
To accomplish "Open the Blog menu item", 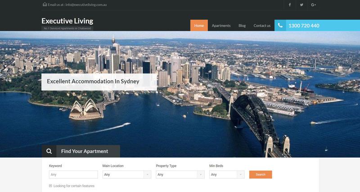I will pos(242,26).
